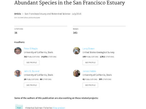
Task: Click See Profile under John R. Durand
Action: pyautogui.click(x=31, y=85)
